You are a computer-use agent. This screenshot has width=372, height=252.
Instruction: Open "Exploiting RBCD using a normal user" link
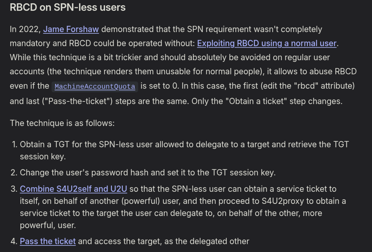(267, 44)
